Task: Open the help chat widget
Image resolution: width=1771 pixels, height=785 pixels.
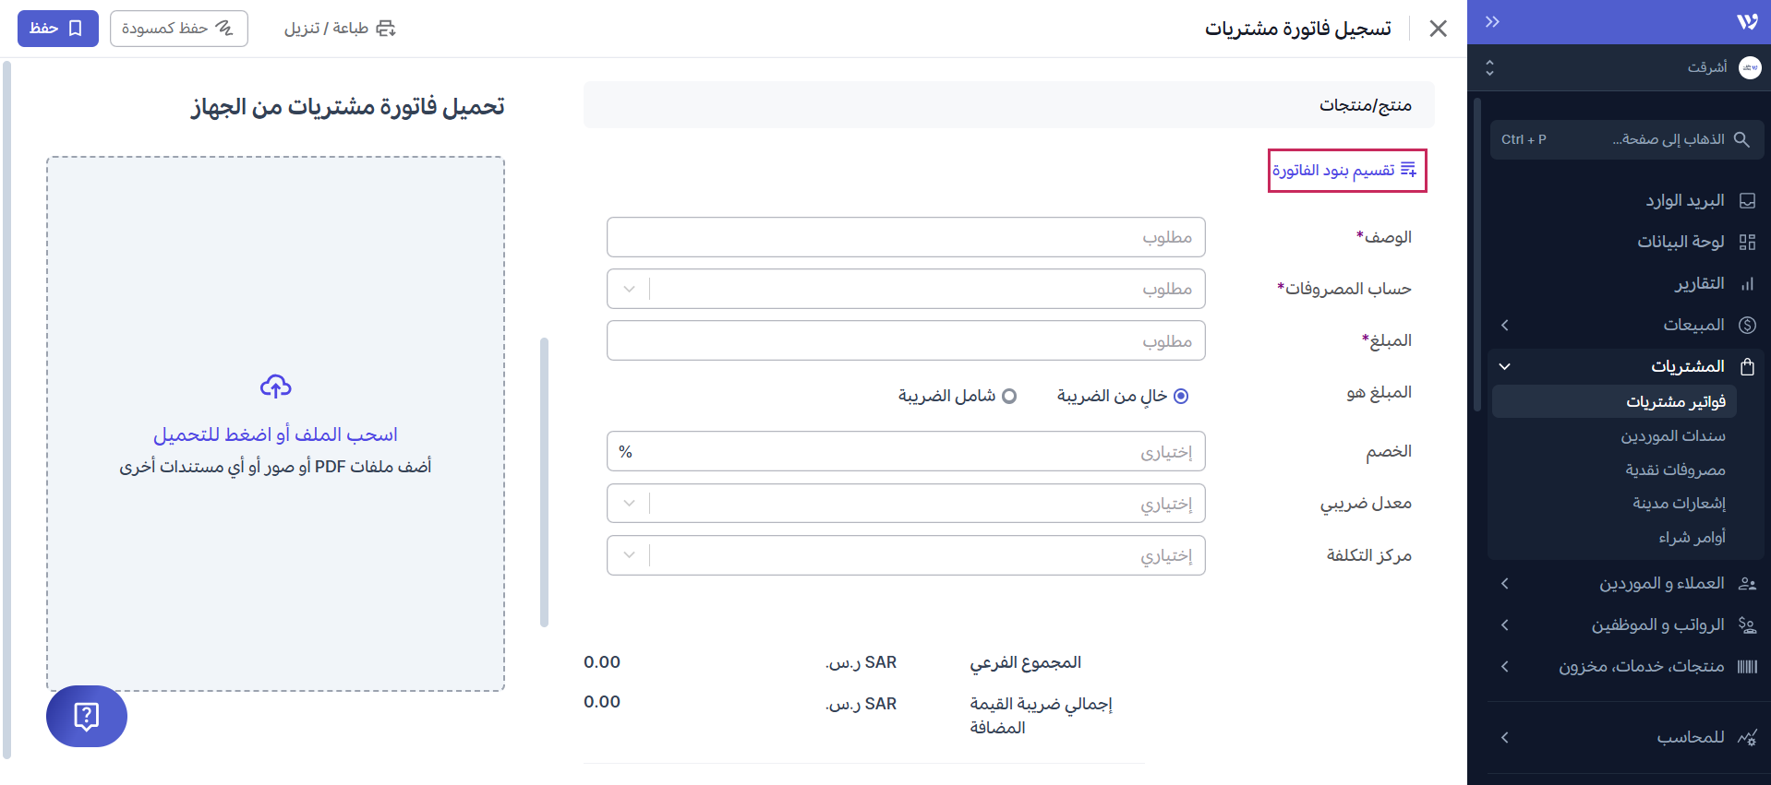Action: click(x=87, y=716)
